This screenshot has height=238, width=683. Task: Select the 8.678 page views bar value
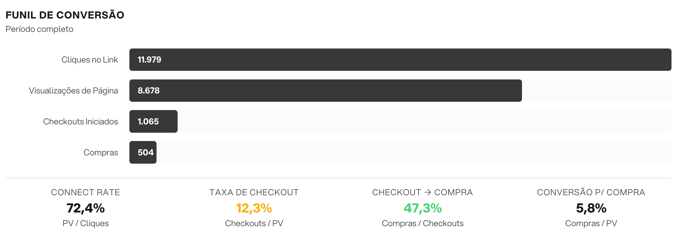coord(149,91)
